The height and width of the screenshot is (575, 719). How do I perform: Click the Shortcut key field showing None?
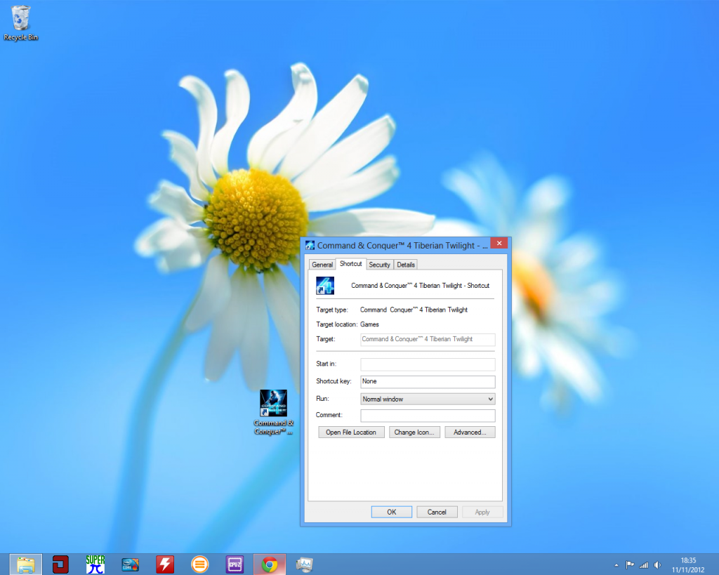point(428,381)
